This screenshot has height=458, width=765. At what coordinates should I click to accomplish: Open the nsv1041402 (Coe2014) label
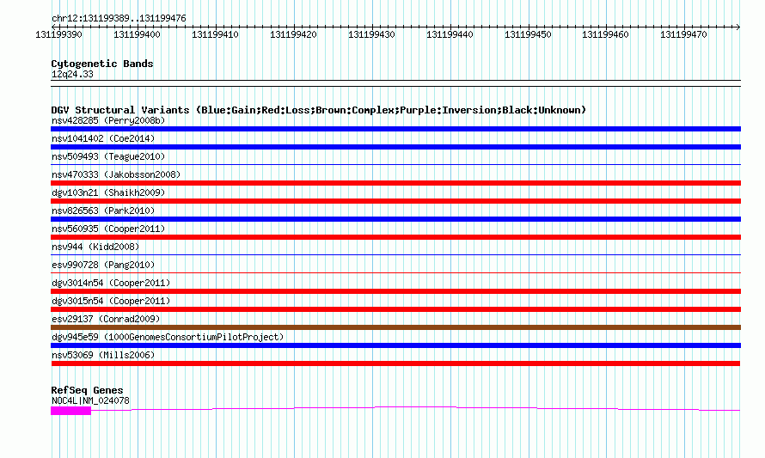point(103,138)
